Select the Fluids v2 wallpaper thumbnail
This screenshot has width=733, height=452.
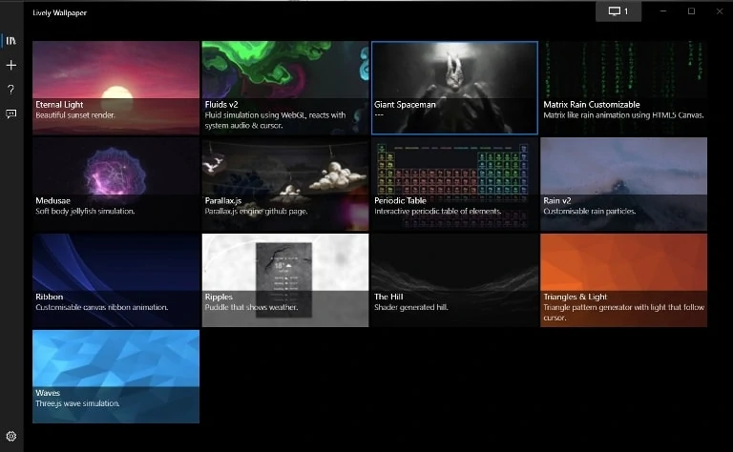pos(285,88)
